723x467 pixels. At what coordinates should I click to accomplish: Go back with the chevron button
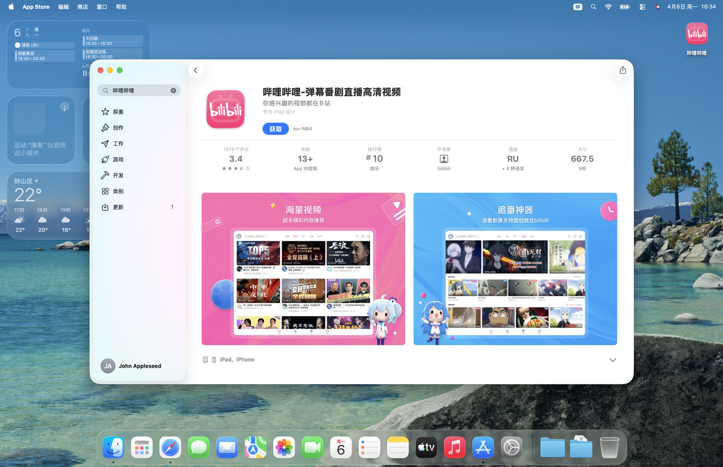(195, 70)
